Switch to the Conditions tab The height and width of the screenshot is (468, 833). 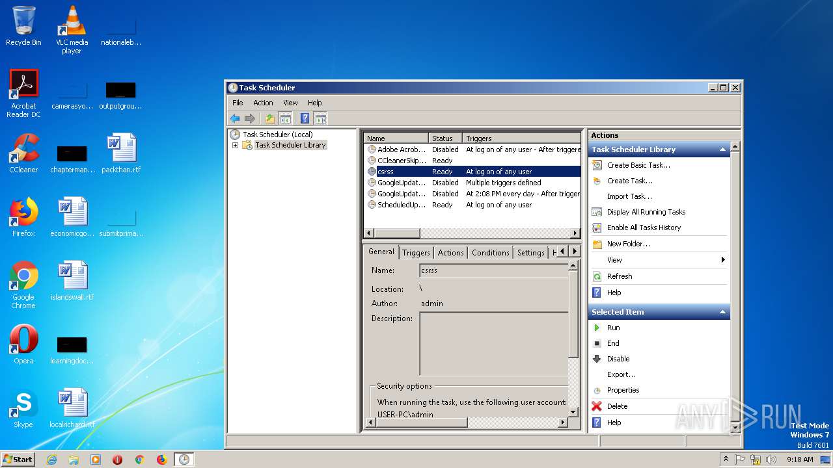pos(490,253)
